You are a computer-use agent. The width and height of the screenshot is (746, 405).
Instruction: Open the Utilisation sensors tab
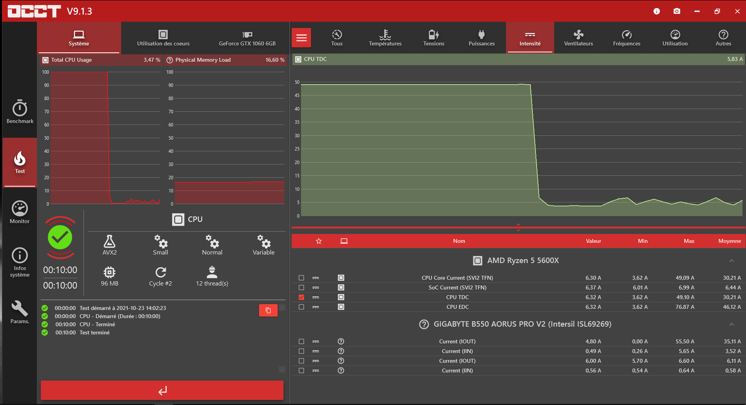point(675,38)
